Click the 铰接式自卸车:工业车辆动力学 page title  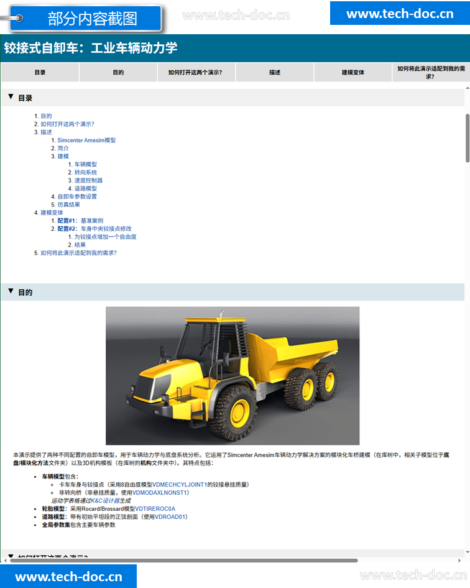[x=91, y=48]
